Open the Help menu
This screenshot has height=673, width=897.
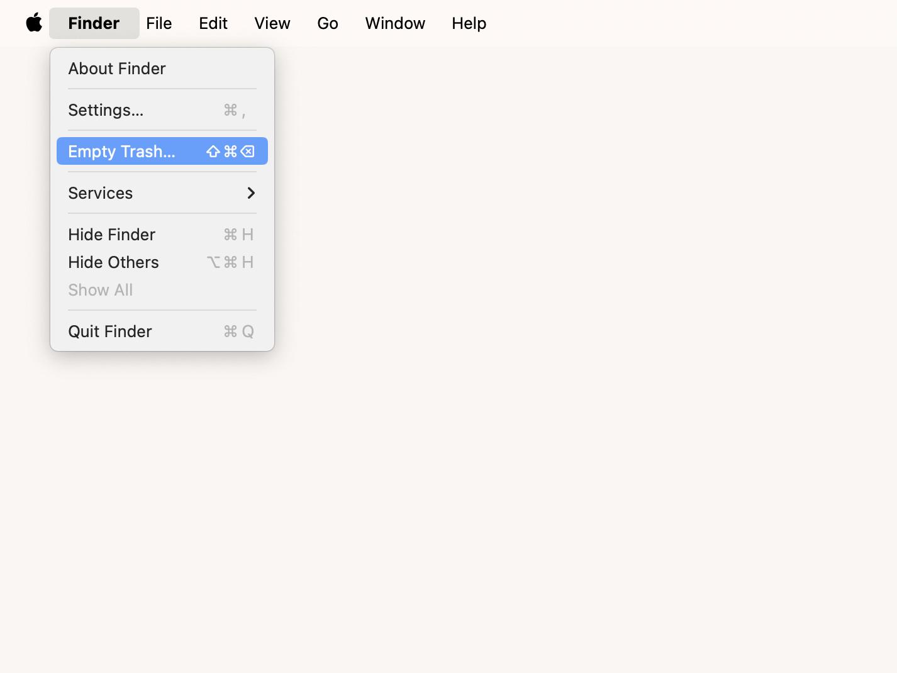coord(469,23)
